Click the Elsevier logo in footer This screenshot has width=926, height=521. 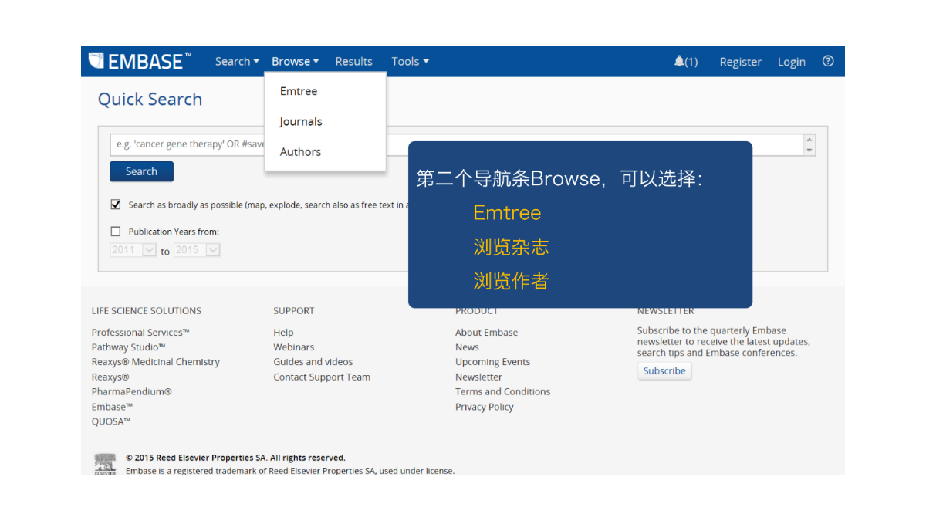coord(105,464)
